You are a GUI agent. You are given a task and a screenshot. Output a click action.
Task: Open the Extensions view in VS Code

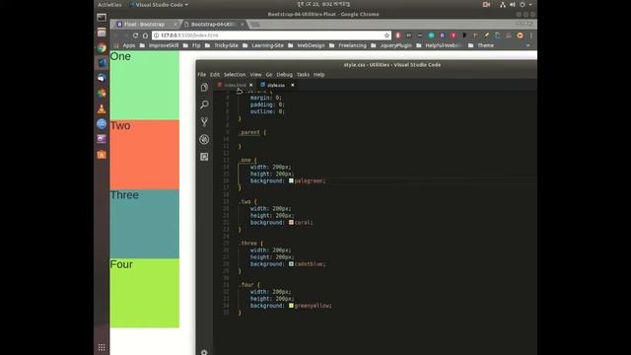pos(204,157)
